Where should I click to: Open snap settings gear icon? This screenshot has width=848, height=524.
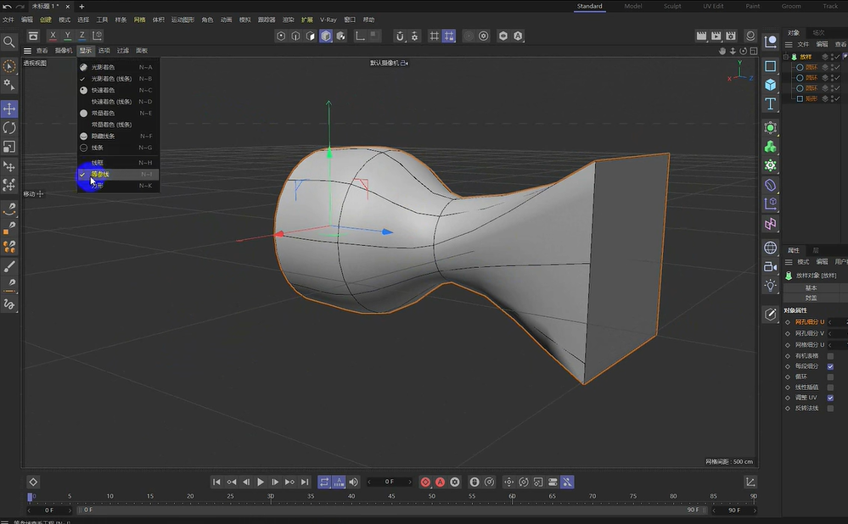click(x=415, y=36)
